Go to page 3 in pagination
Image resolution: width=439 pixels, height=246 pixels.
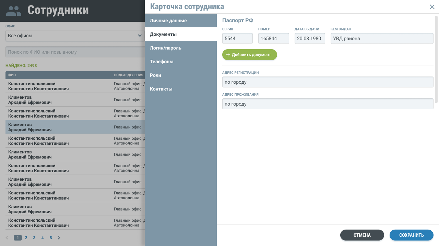tap(34, 238)
